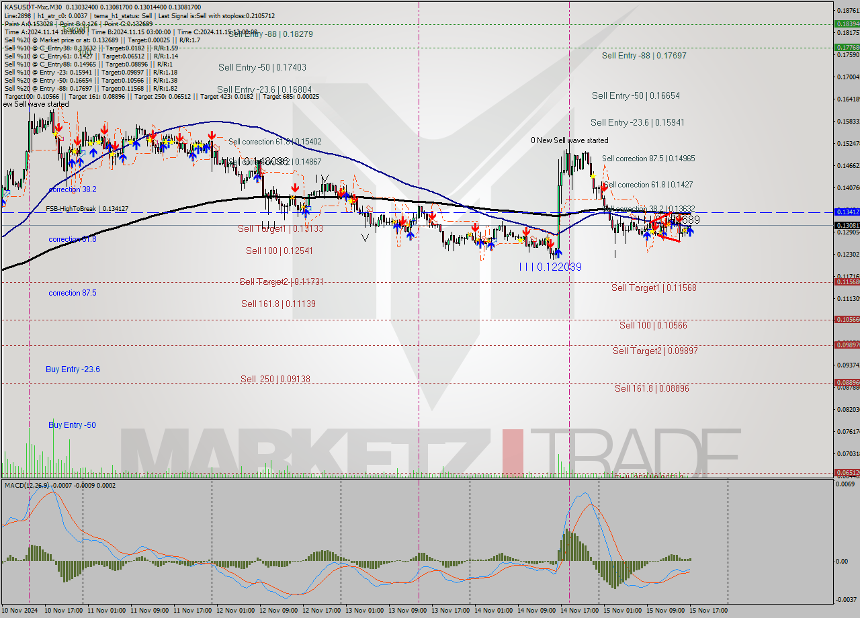This screenshot has width=860, height=618.
Task: Click the red 0.08896 price tag on the axis
Action: (847, 383)
